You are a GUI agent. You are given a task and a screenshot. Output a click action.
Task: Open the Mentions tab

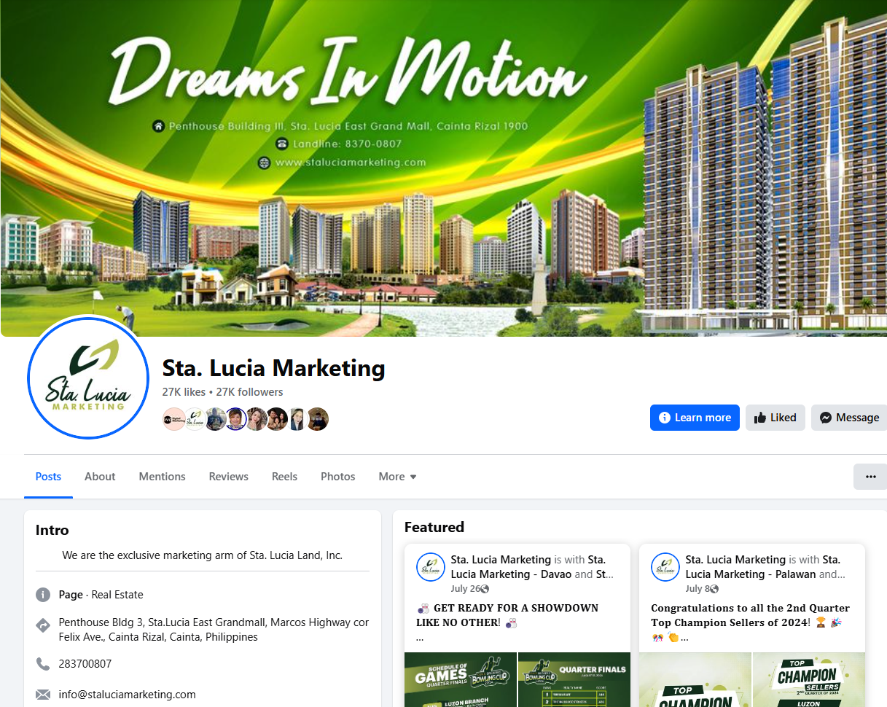[162, 477]
